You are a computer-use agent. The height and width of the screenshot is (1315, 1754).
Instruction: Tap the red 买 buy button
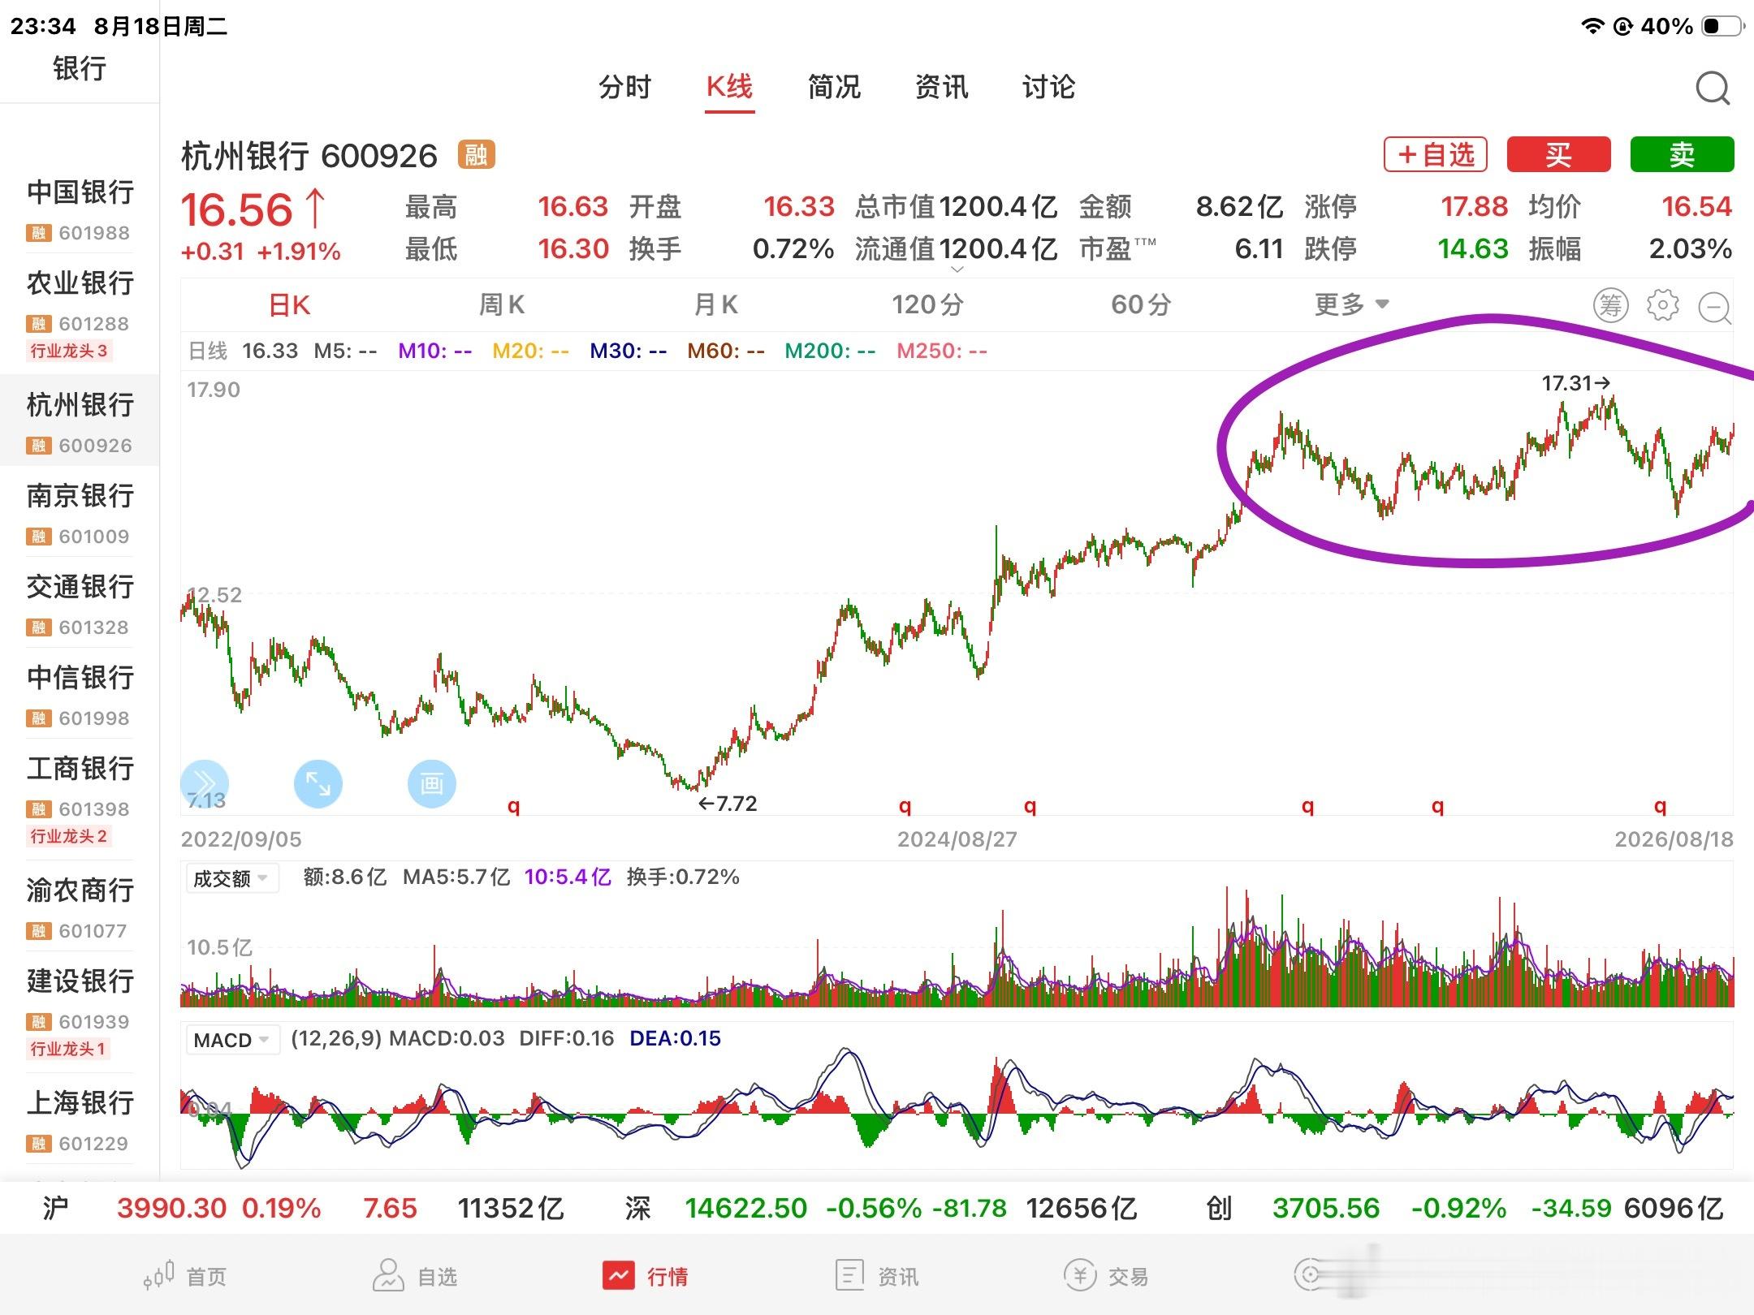(x=1558, y=154)
